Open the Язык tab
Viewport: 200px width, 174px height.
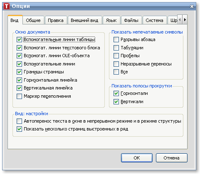click(x=111, y=20)
